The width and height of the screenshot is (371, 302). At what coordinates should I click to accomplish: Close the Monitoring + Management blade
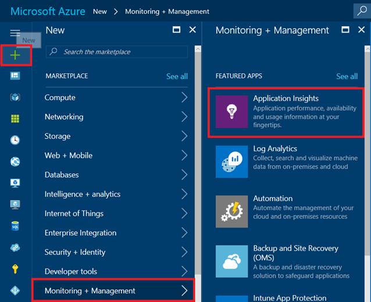(x=361, y=30)
